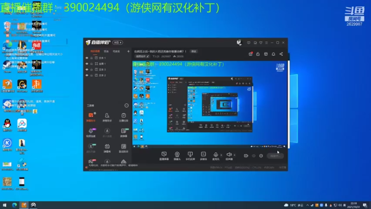This screenshot has width=371, height=209.
Task: Click the 修改 button beside stream title
Action: 194,52
